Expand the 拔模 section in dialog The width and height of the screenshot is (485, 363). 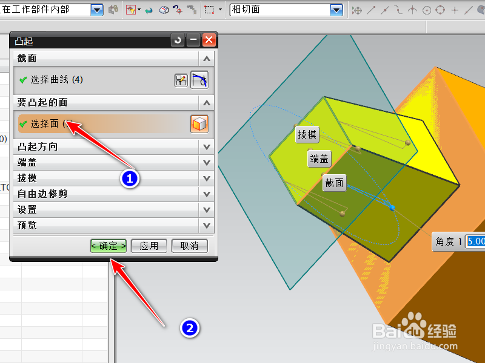(207, 178)
